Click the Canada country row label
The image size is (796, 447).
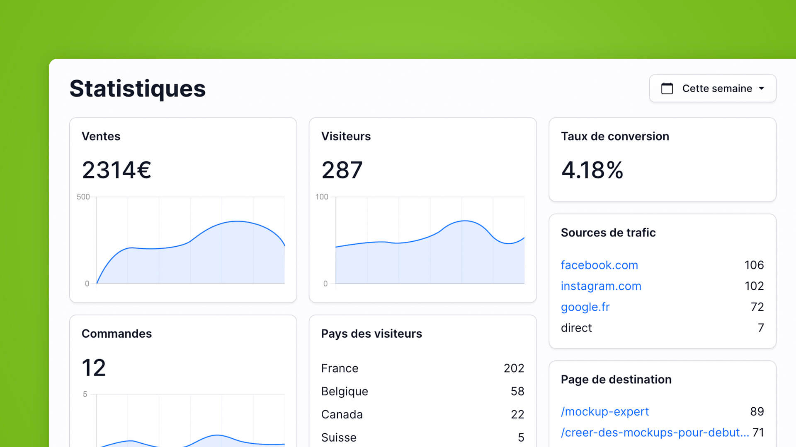click(x=342, y=415)
